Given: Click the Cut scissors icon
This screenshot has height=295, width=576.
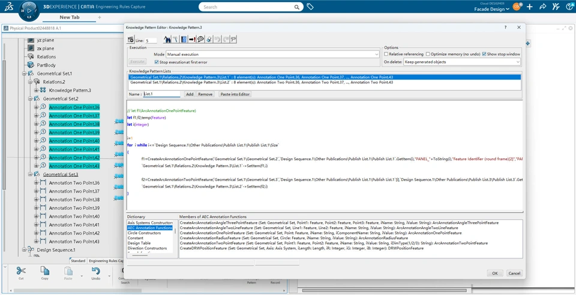Looking at the screenshot, I should click(21, 271).
